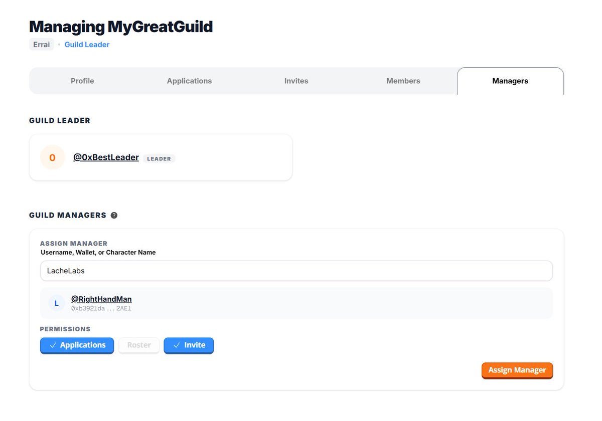This screenshot has height=421, width=602.
Task: Click the Assign Manager orange button
Action: click(x=517, y=370)
